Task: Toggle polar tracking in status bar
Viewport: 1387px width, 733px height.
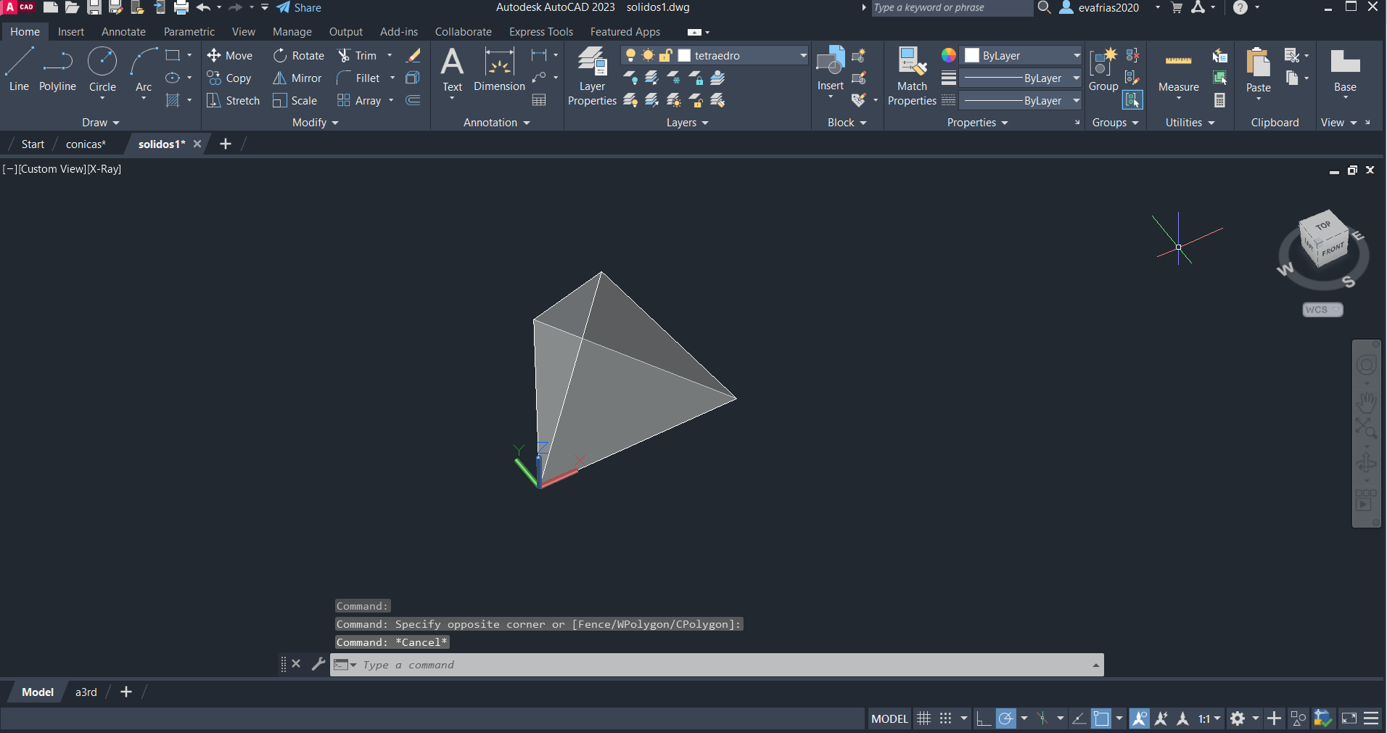Action: point(1005,718)
